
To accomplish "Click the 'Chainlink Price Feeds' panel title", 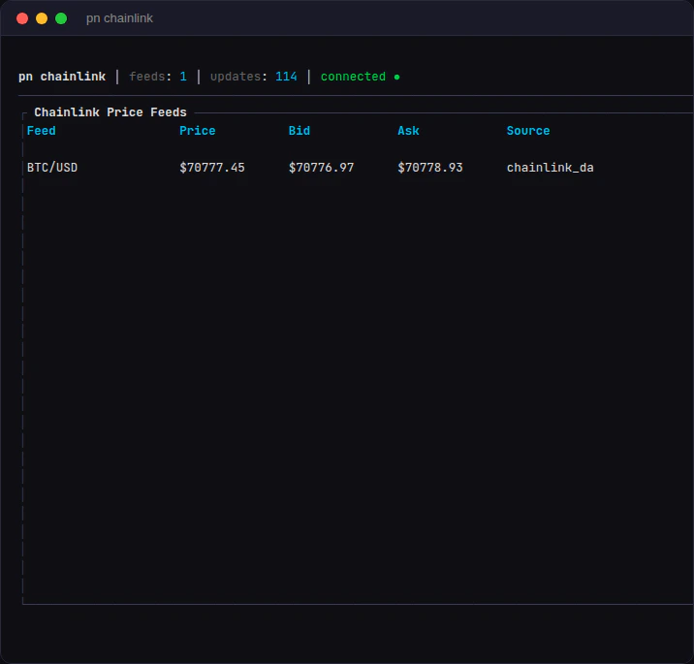I will 110,112.
